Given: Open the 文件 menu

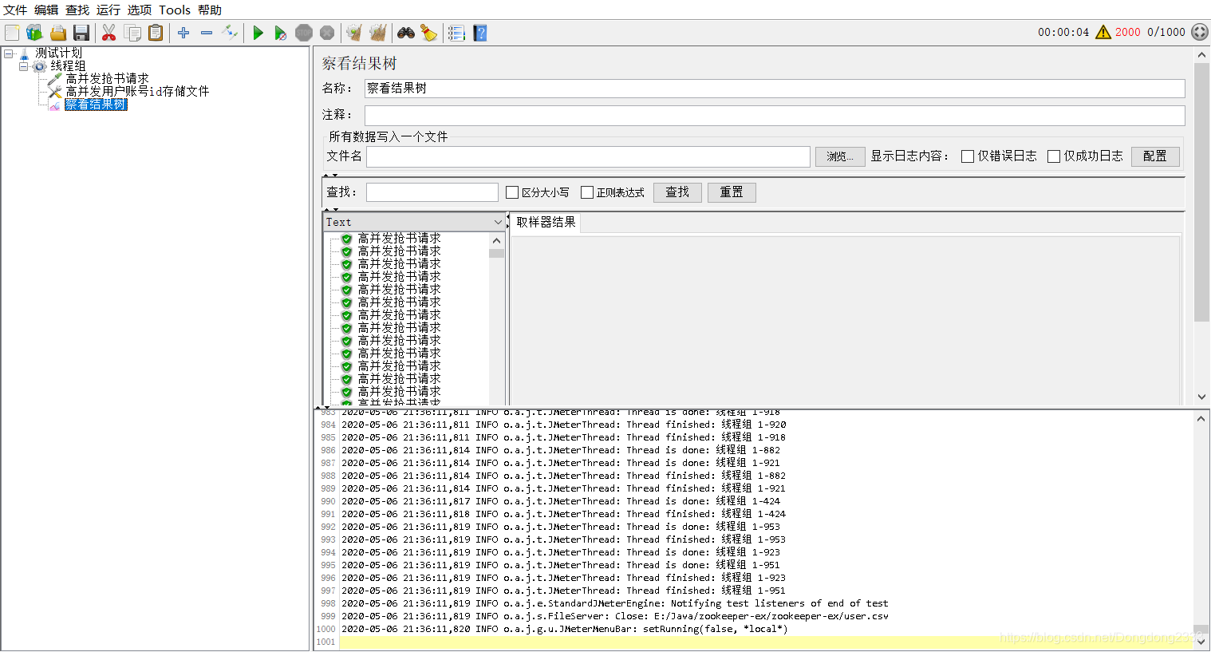Looking at the screenshot, I should coord(15,10).
